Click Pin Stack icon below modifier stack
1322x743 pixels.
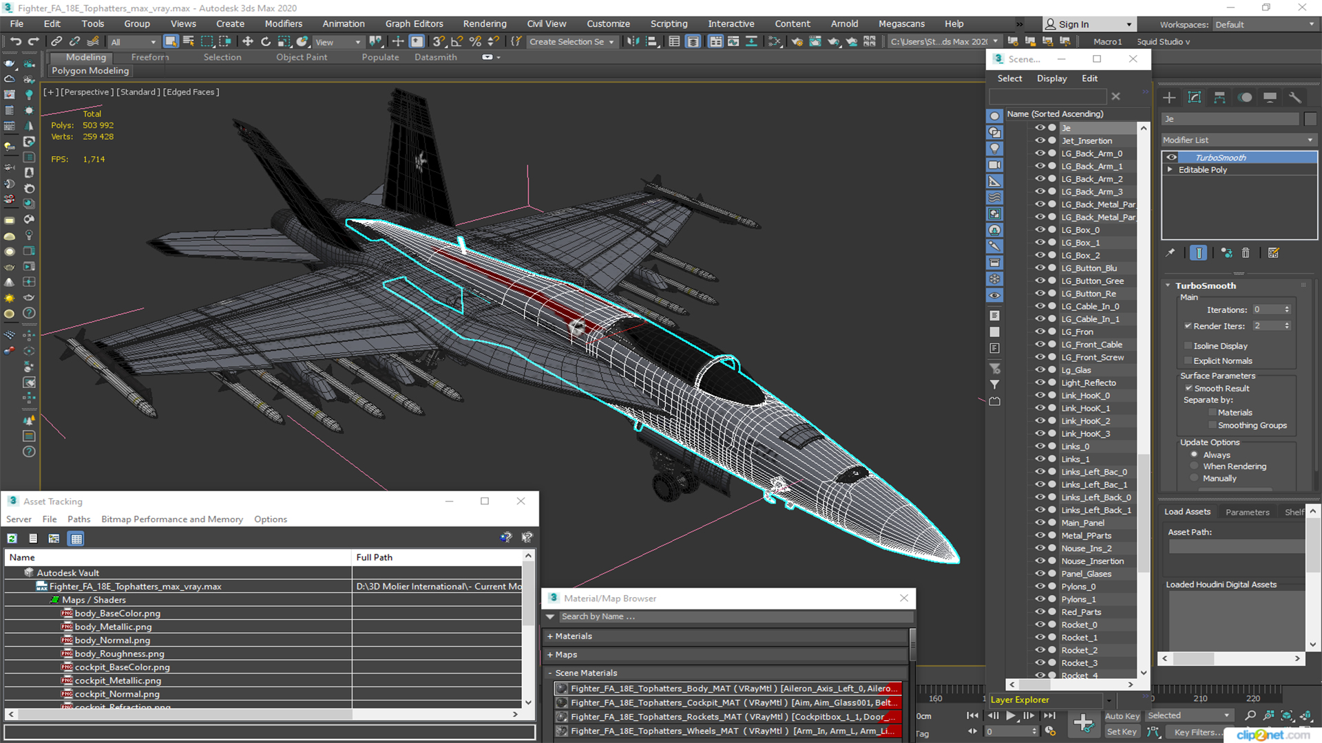click(1170, 253)
